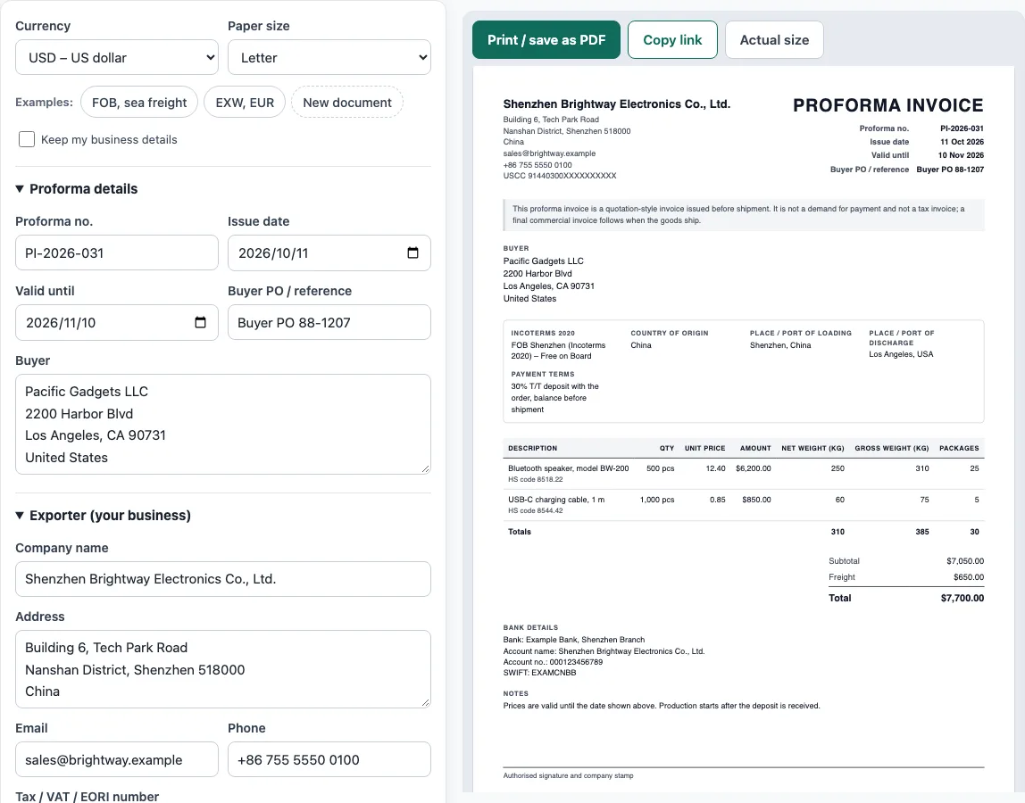Click the 'PI-2026-031' value in preview header
Screen dimensions: 1025x803
pyautogui.click(x=962, y=128)
